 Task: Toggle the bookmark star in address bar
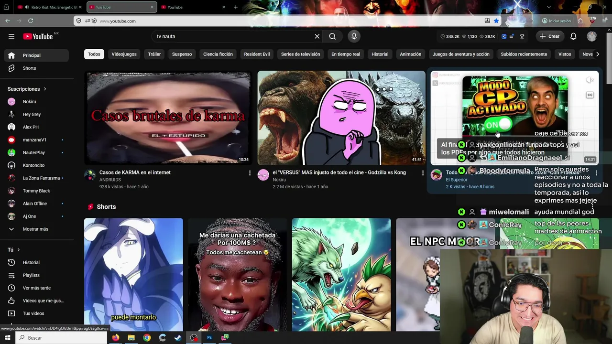(x=496, y=21)
